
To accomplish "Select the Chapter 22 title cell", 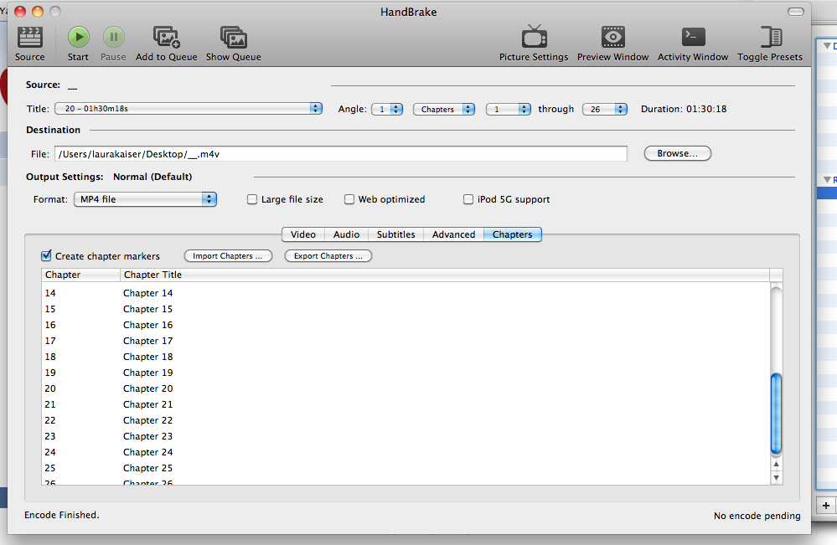I will [147, 420].
